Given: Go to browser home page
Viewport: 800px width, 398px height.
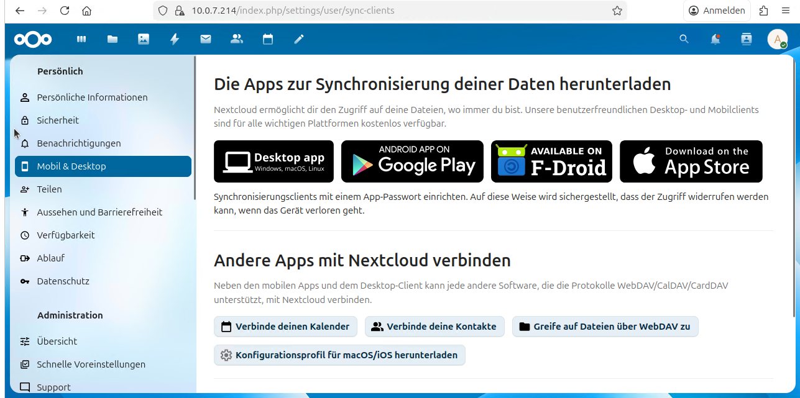Looking at the screenshot, I should point(87,11).
